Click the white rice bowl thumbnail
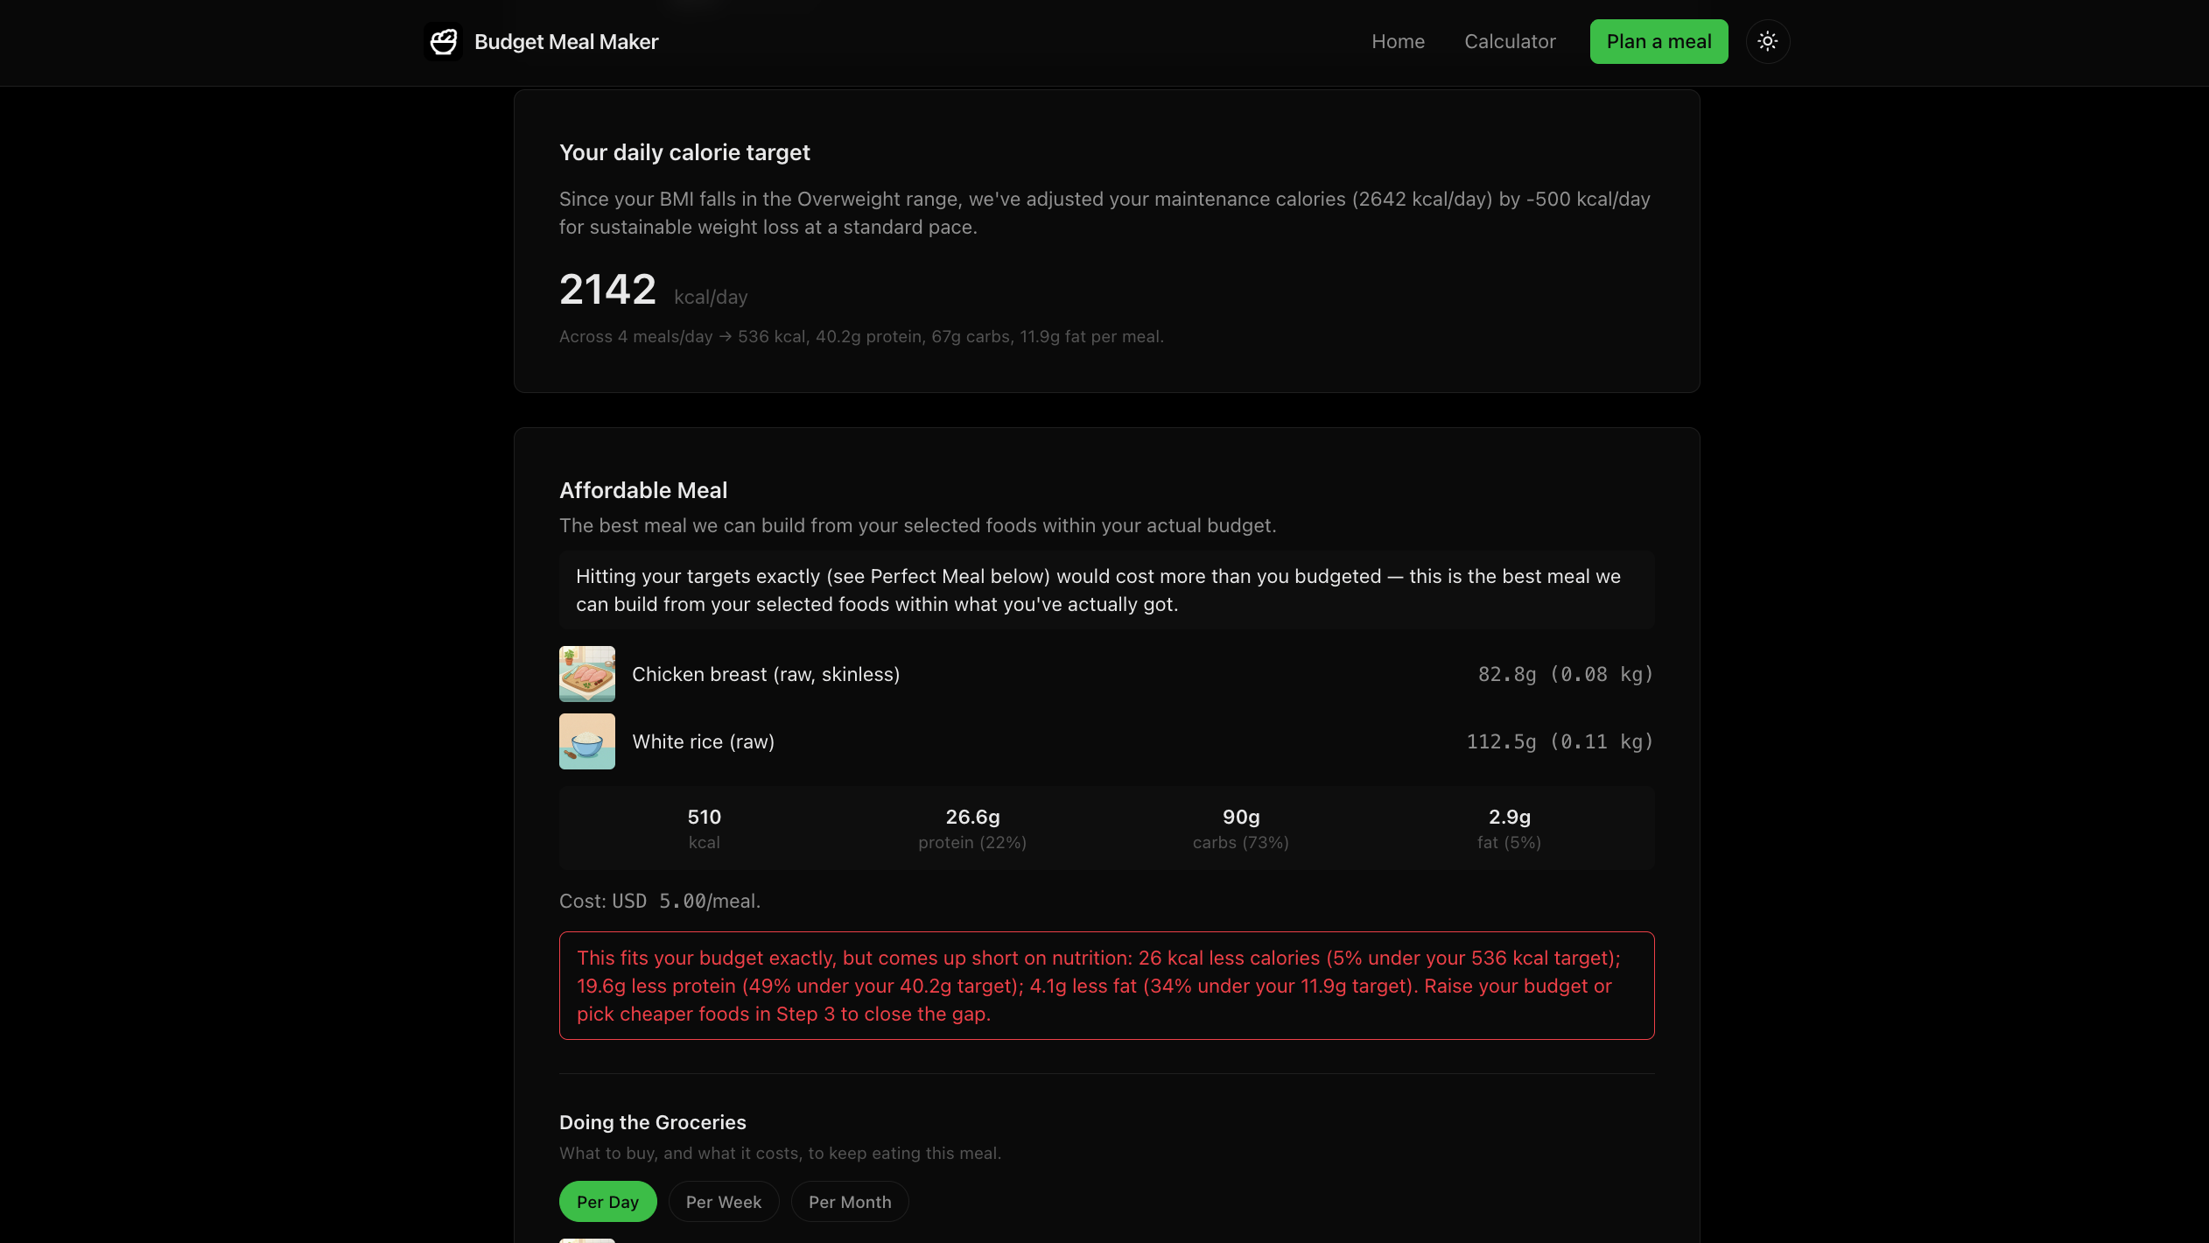Image resolution: width=2209 pixels, height=1243 pixels. point(586,741)
